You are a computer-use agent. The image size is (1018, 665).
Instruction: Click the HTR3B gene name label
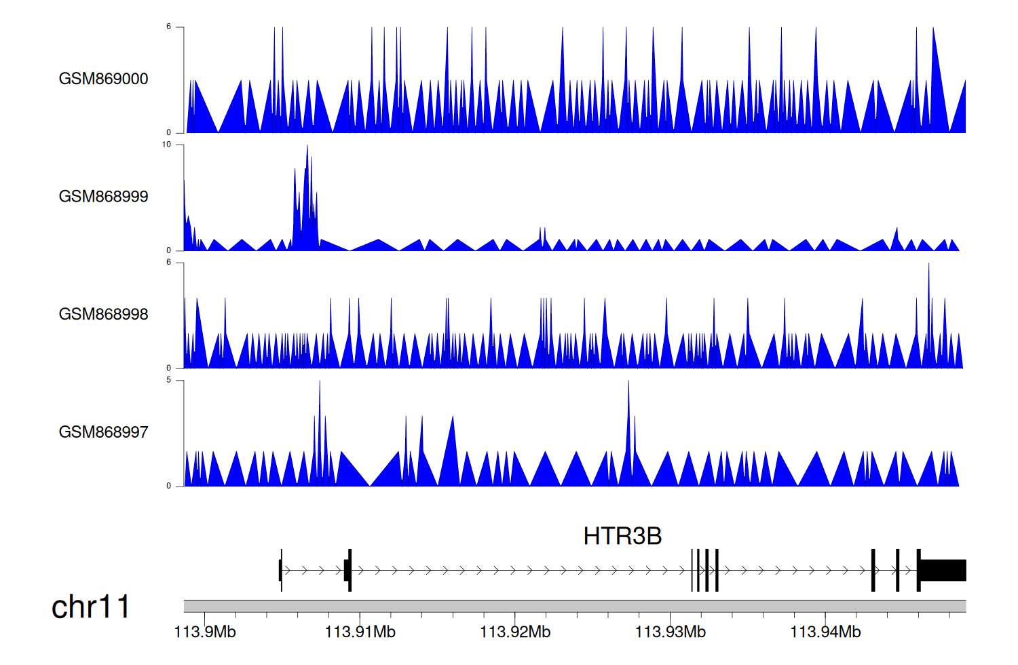point(622,536)
